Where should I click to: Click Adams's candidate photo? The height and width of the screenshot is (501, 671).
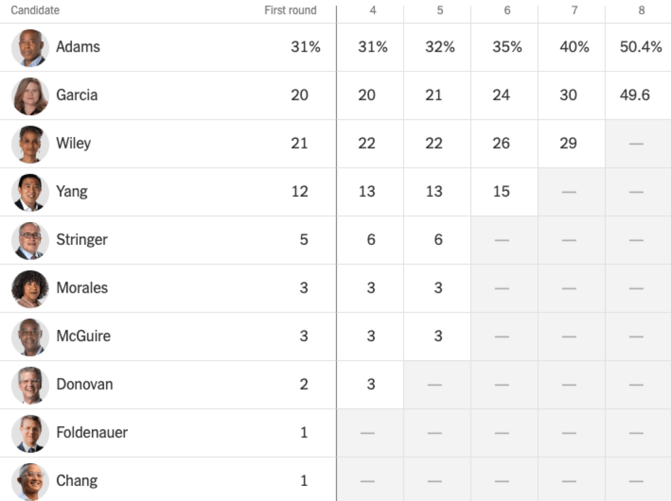click(30, 48)
